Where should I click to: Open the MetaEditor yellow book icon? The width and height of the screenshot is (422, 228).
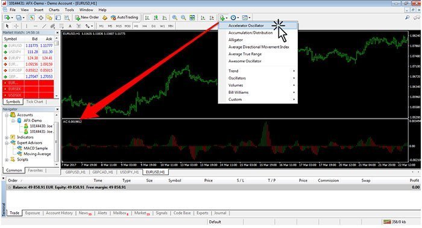tap(105, 17)
